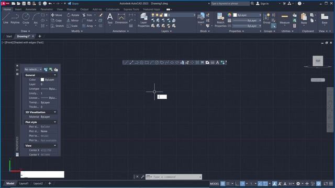Click Match Properties tool
The width and height of the screenshot is (335, 188).
tap(220, 20)
